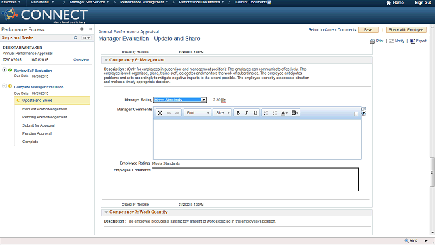Viewport: 435px width, 245px height.
Task: Click inside Manager Comments text area
Action: (257, 140)
